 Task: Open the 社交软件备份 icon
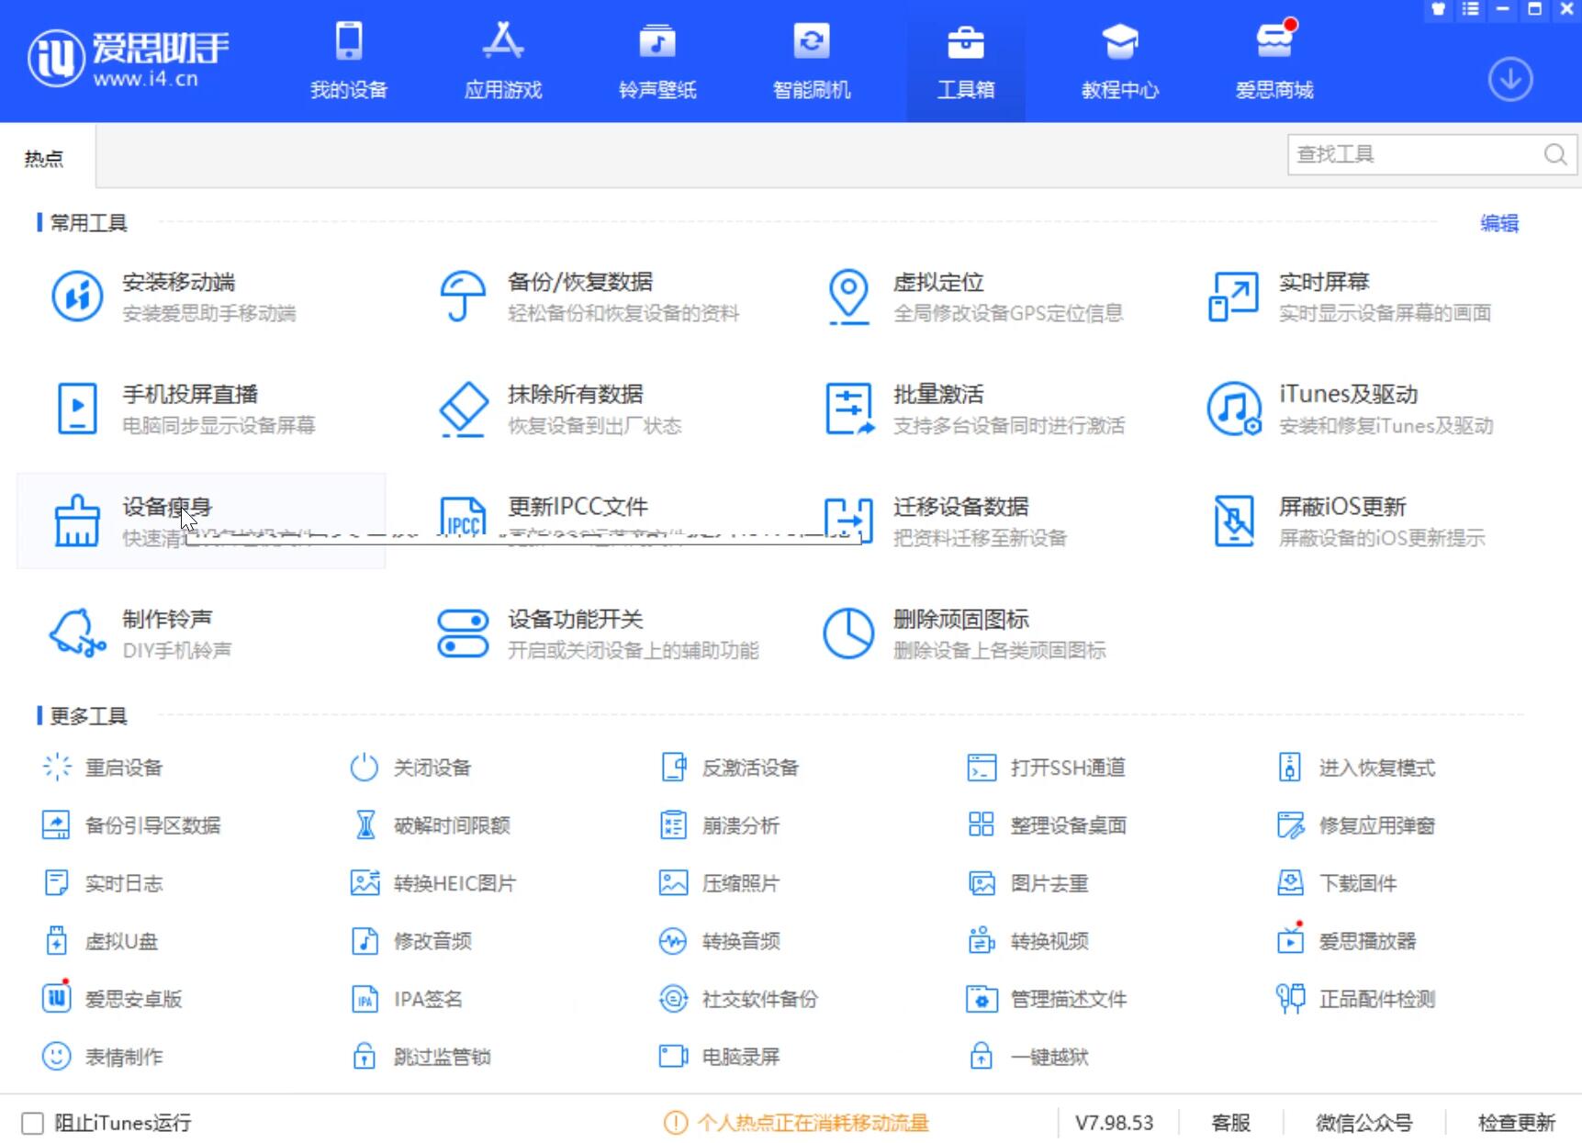pos(673,998)
